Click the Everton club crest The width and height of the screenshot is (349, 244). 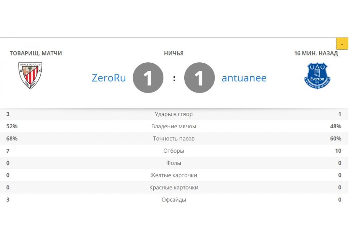point(317,76)
